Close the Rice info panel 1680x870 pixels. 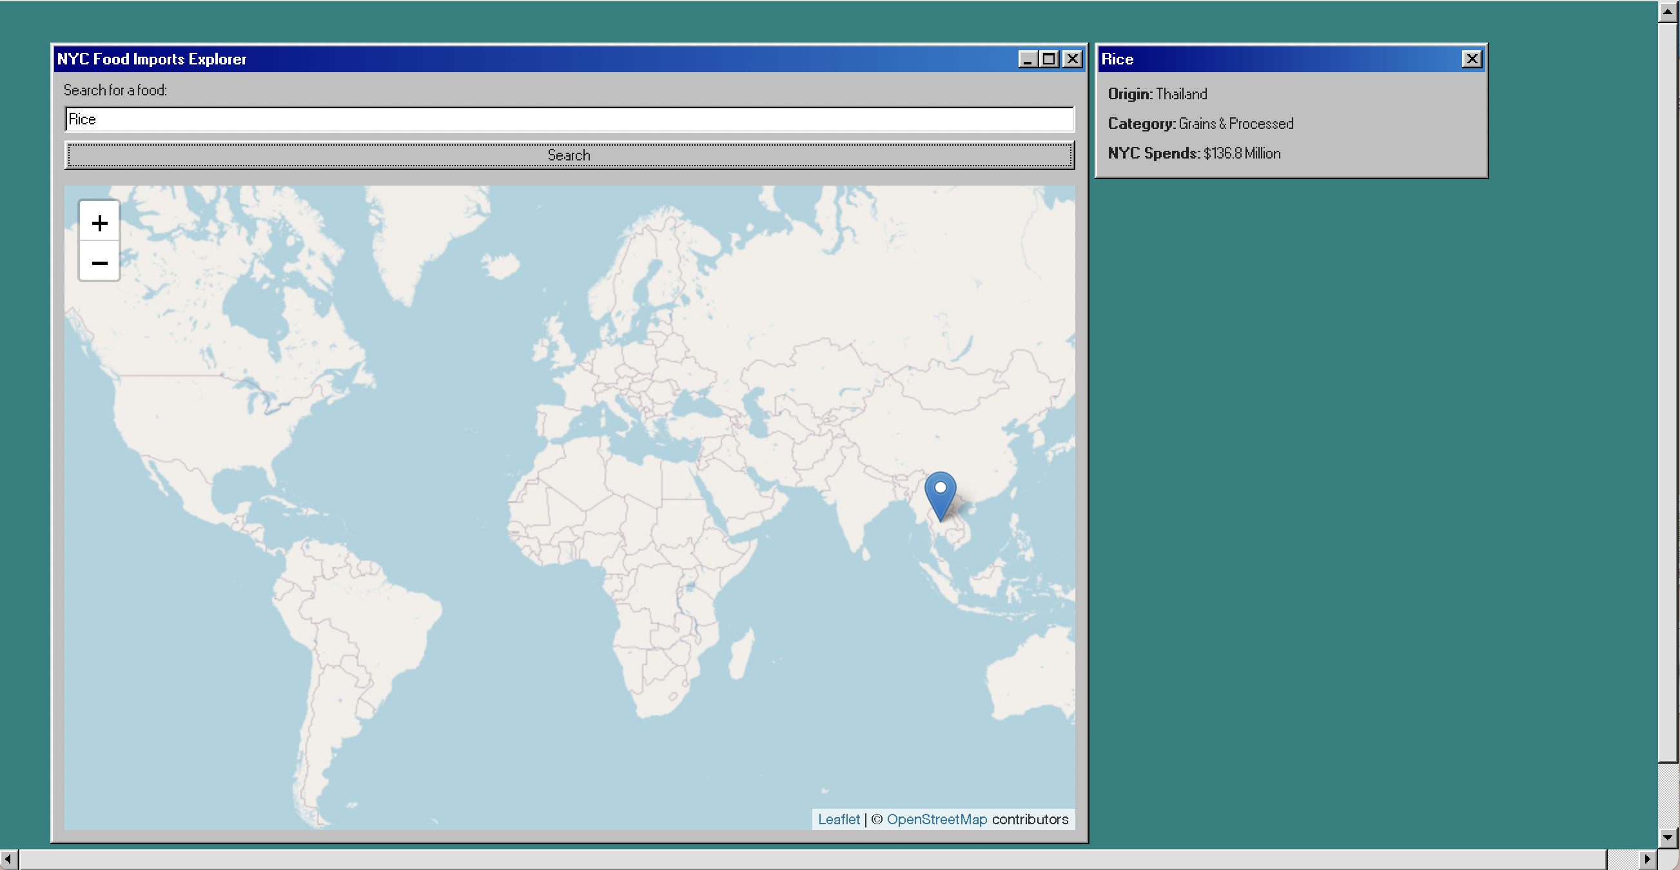click(1471, 59)
